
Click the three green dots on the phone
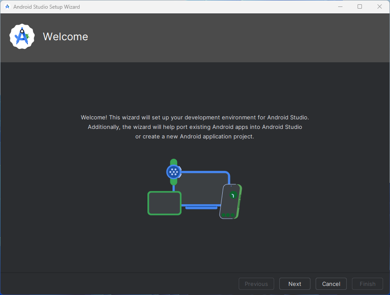click(228, 215)
